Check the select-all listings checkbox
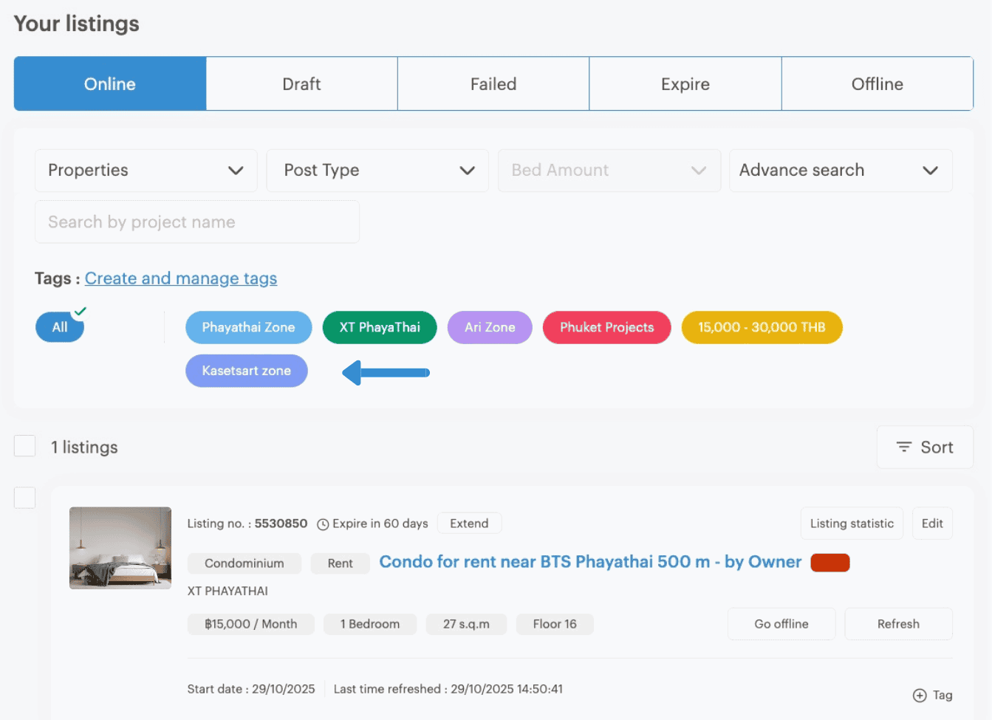 coord(24,445)
